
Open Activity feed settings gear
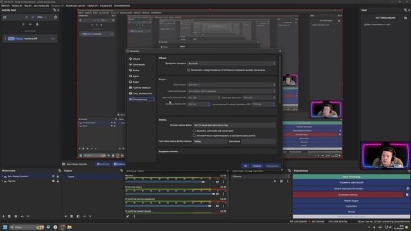point(55,17)
